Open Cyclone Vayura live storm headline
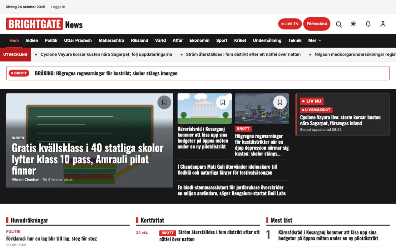Screen dimensions: 396x248 click(x=340, y=120)
